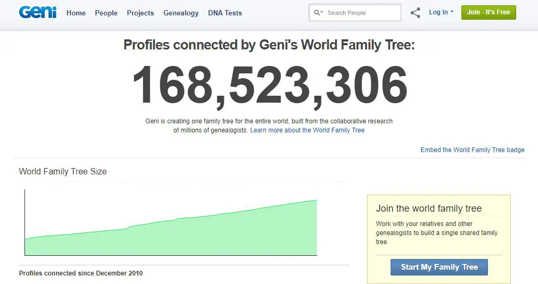
Task: Click the World Family Tree Size heading
Action: point(63,171)
